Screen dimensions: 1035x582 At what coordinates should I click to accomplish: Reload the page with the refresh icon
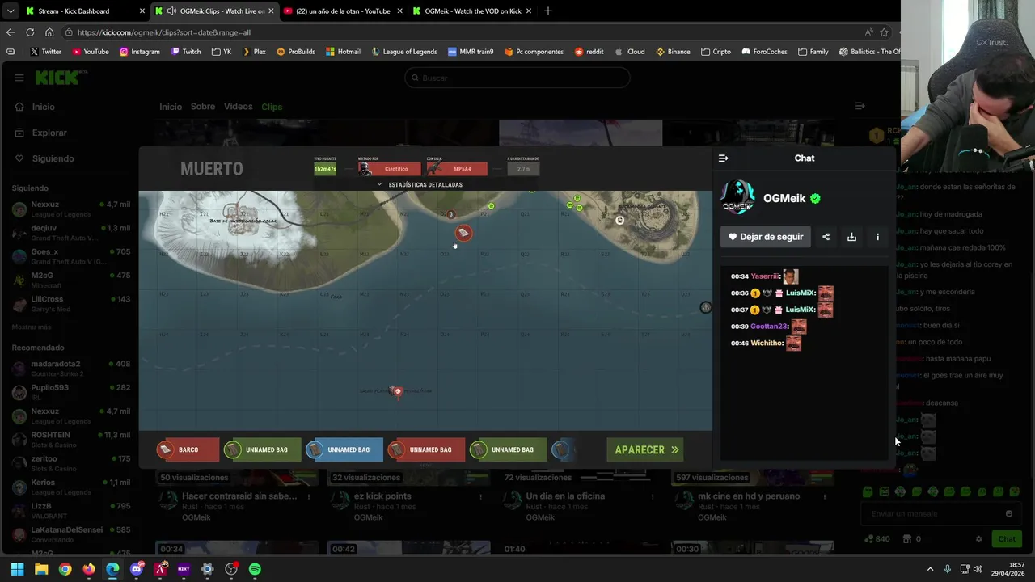pos(30,32)
